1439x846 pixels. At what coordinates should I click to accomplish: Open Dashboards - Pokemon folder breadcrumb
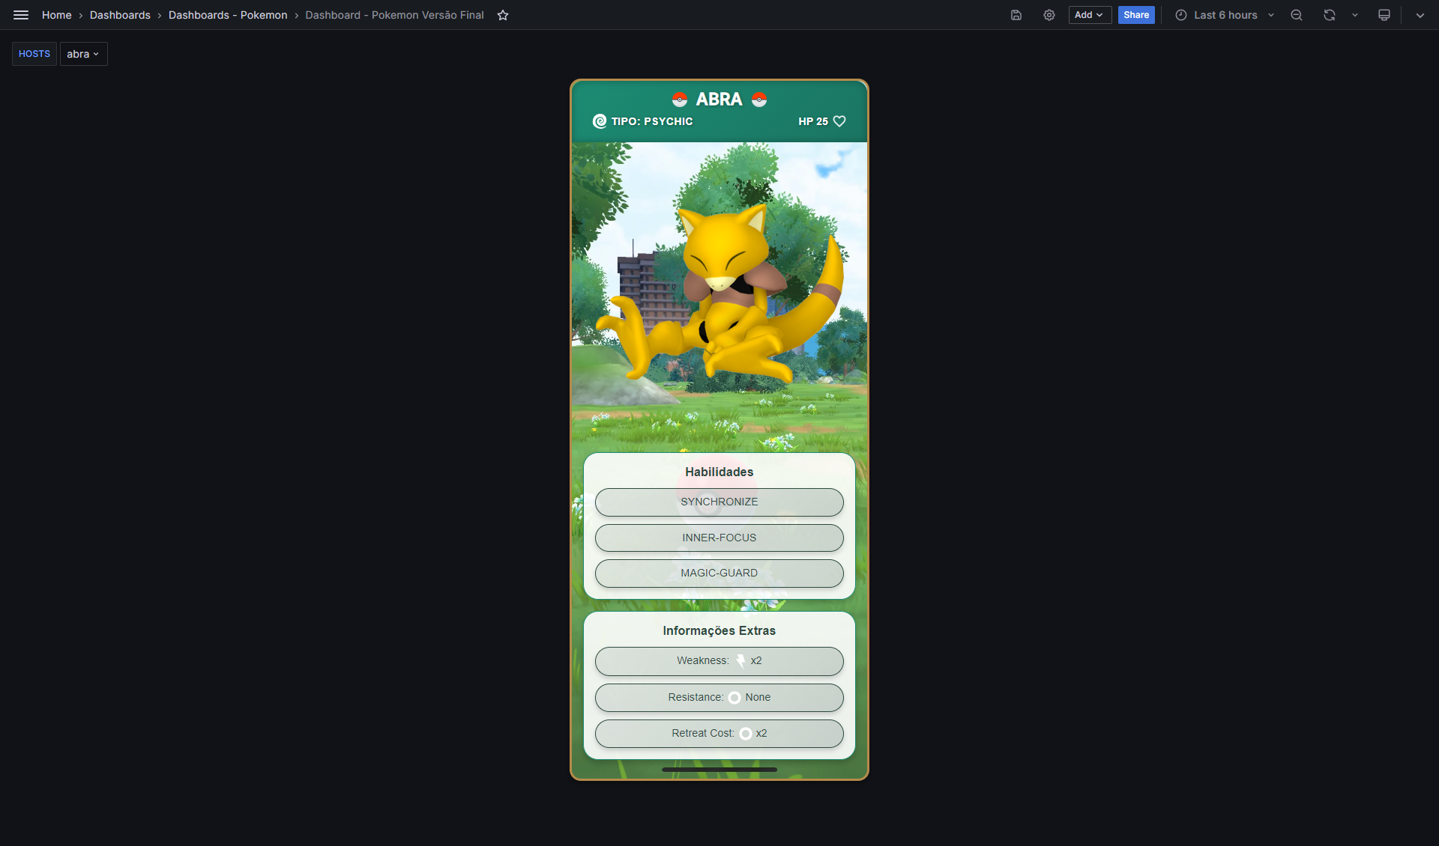click(x=228, y=15)
